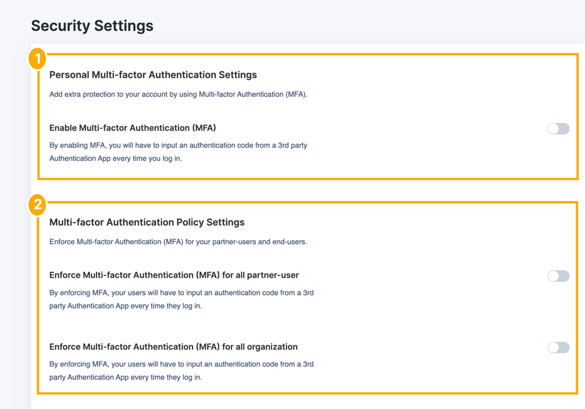Enable the personal Multi-factor Authentication toggle

[558, 128]
